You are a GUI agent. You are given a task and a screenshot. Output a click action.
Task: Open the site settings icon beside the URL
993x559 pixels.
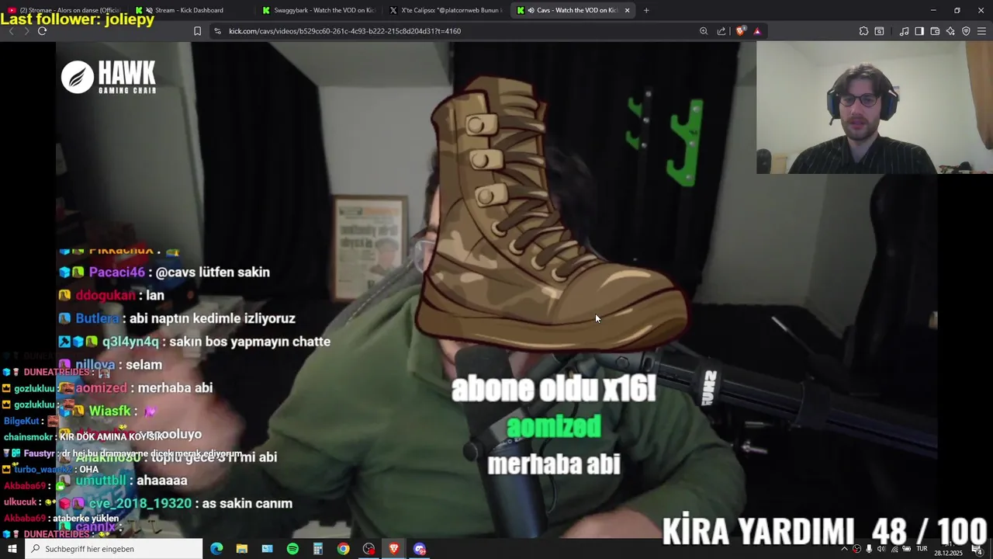tap(217, 31)
